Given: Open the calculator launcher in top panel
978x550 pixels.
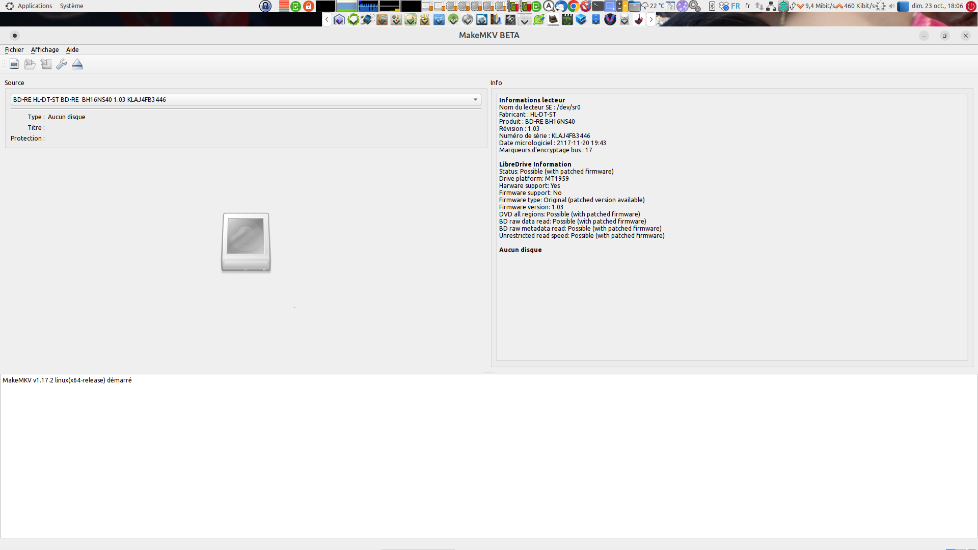Looking at the screenshot, I should tap(622, 6).
